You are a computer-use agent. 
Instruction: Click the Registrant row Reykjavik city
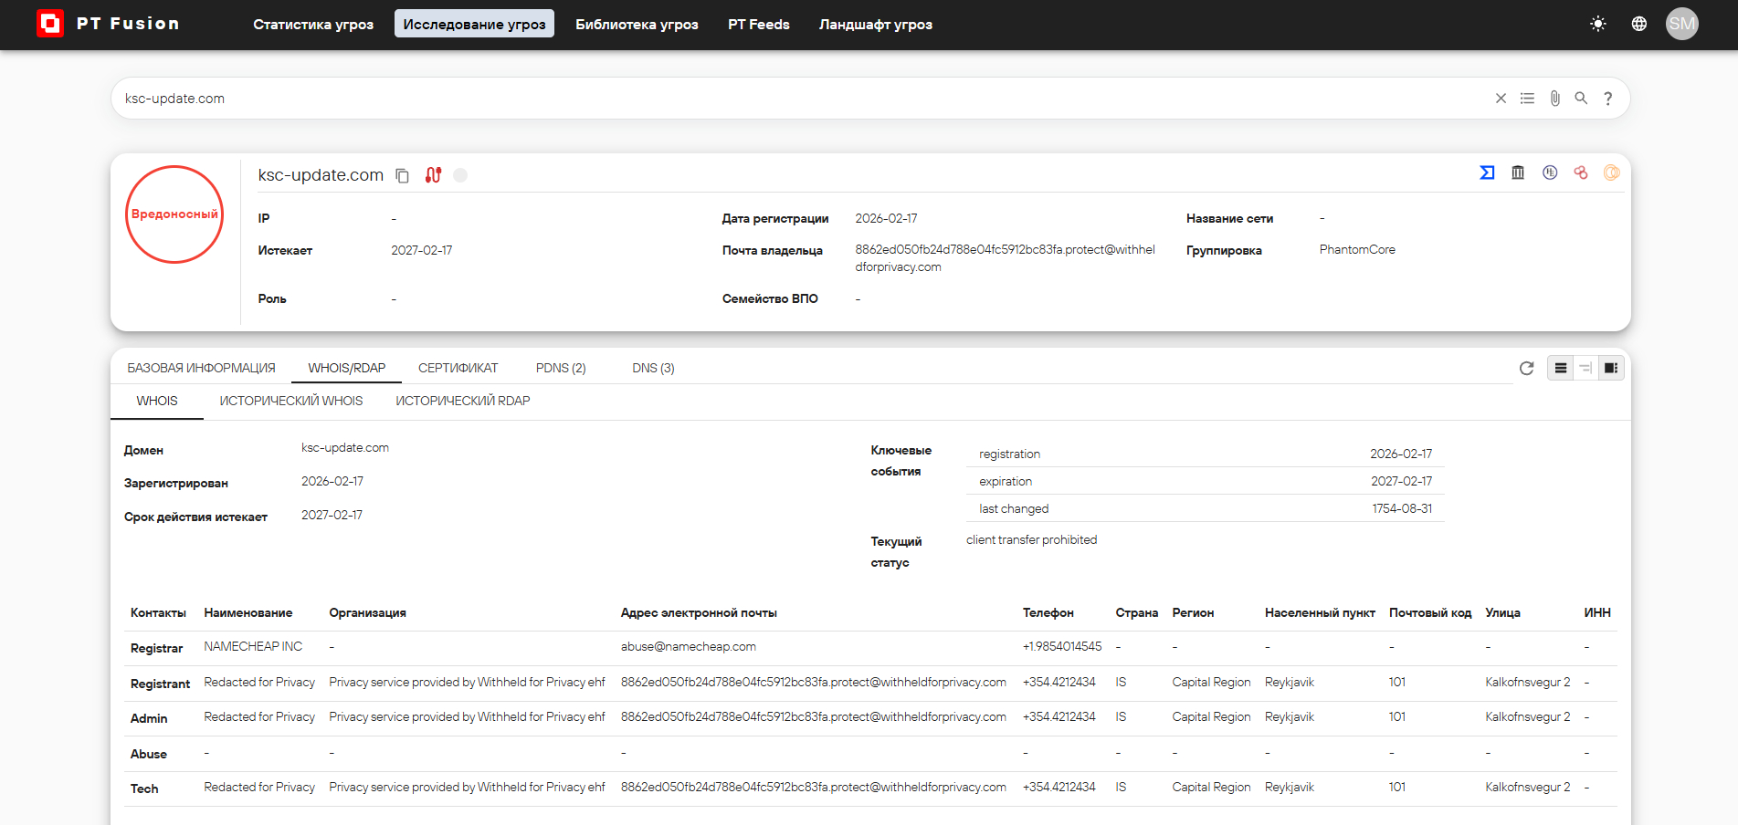point(1290,682)
